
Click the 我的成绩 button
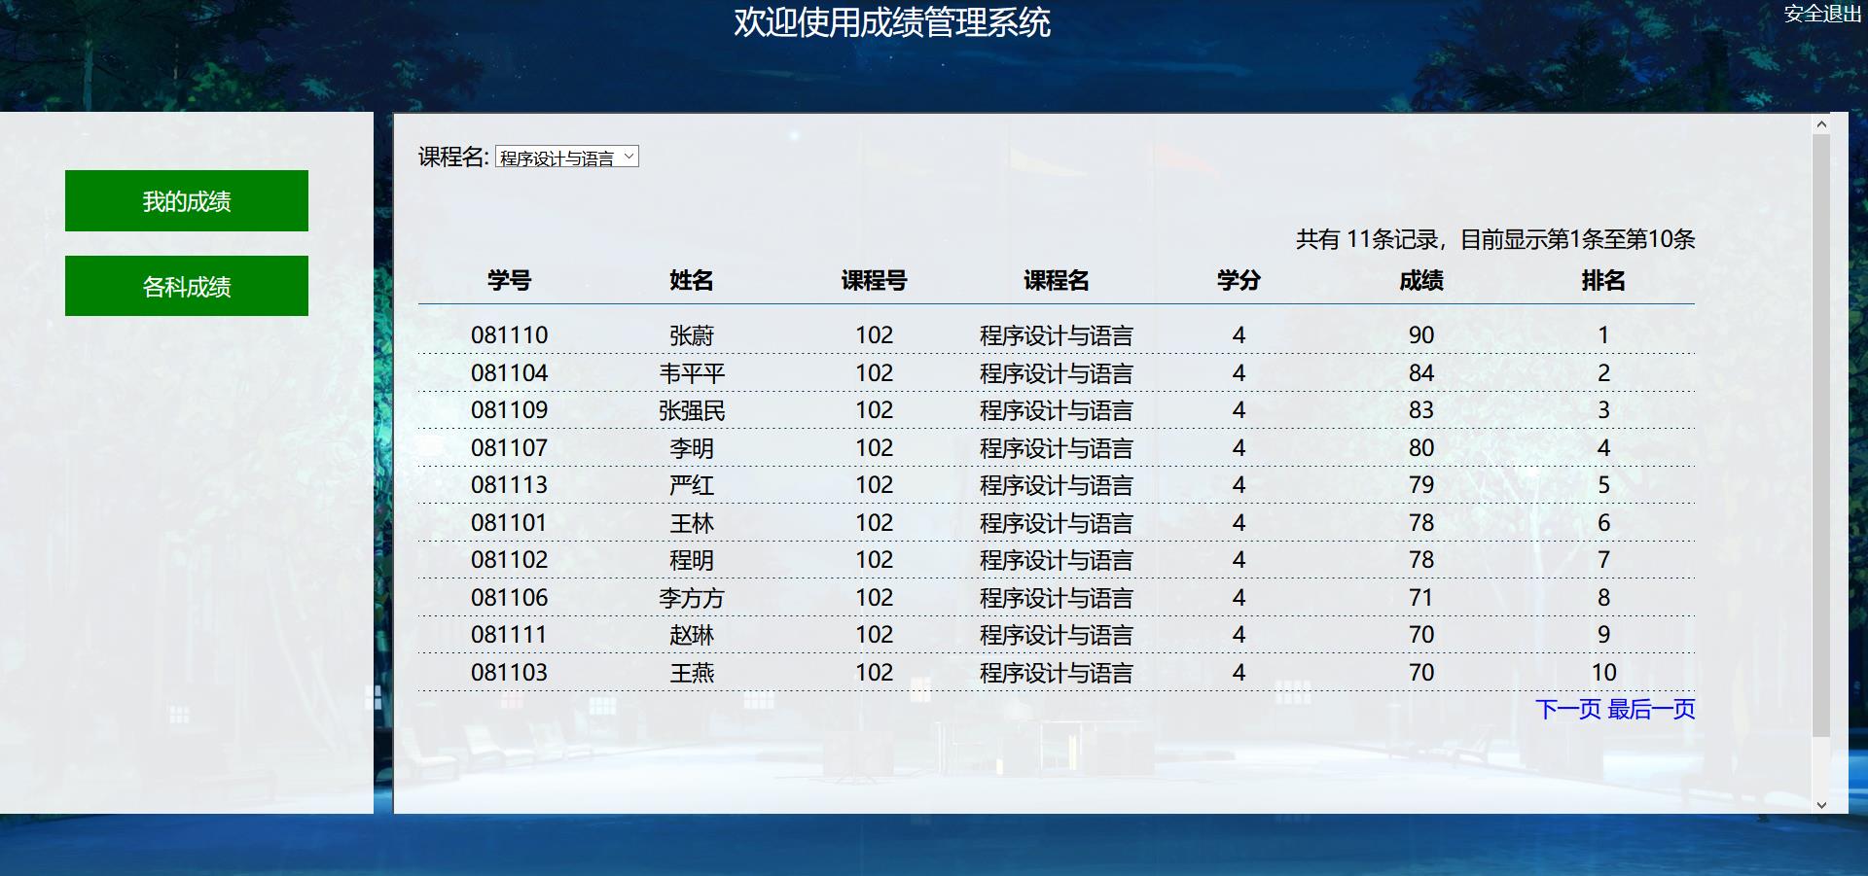[x=186, y=200]
